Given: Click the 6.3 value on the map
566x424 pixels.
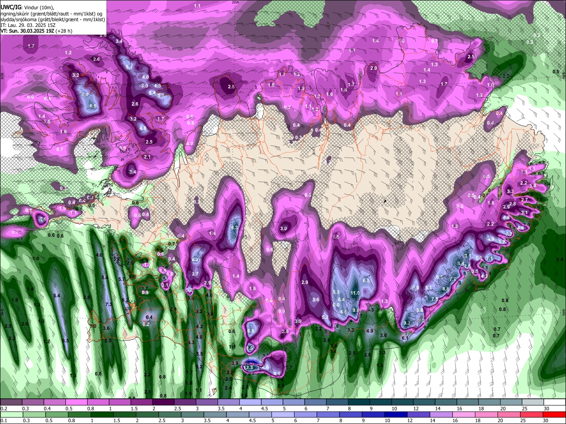Looking at the screenshot, I should click(x=336, y=292).
